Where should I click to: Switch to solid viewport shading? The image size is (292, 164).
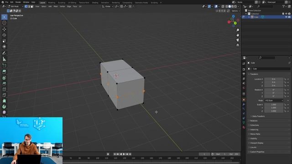pos(229,6)
